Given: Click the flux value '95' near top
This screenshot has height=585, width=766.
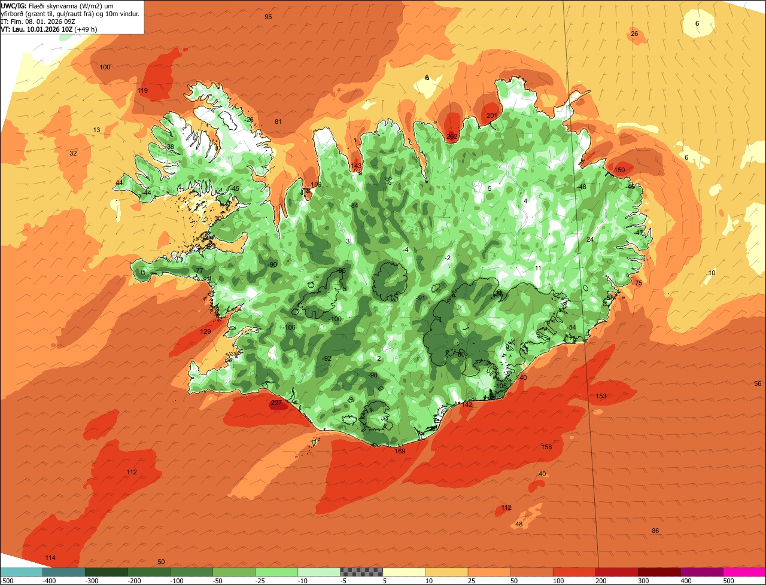Looking at the screenshot, I should coord(268,17).
